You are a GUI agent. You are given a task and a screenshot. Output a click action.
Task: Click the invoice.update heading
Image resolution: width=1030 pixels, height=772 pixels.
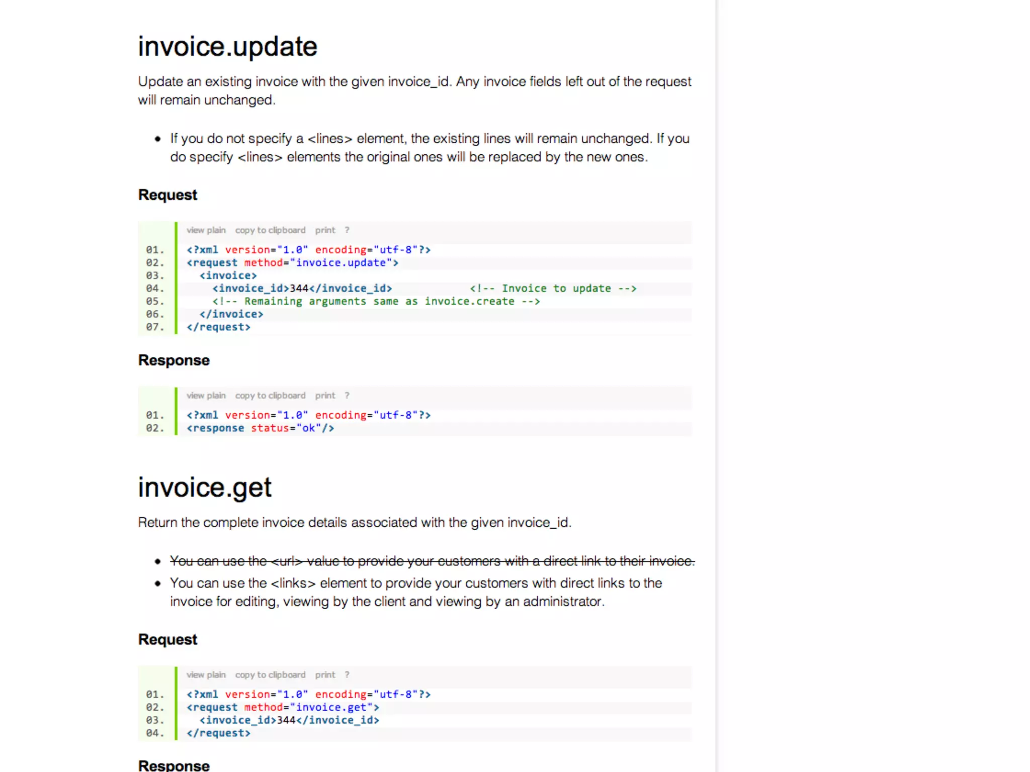pos(227,47)
